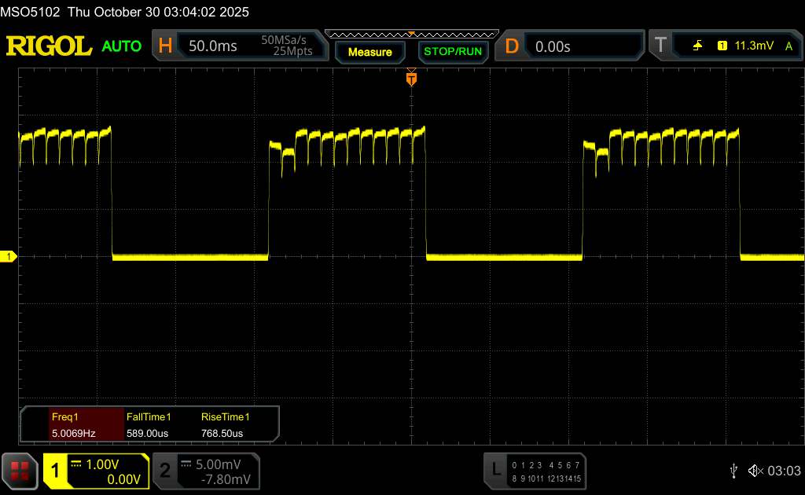Toggle channel 1 with 1.00V scale
Viewport: 805px width, 495px height.
click(x=96, y=470)
